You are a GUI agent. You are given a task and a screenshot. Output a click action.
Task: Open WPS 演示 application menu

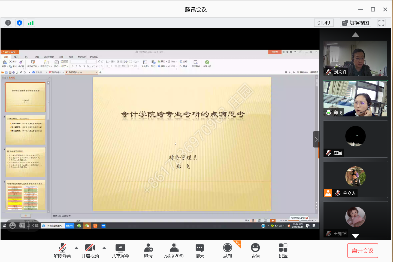[x=10, y=52]
